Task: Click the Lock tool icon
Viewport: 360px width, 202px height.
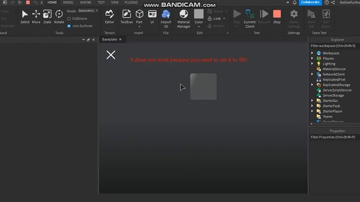Action: [x=210, y=19]
